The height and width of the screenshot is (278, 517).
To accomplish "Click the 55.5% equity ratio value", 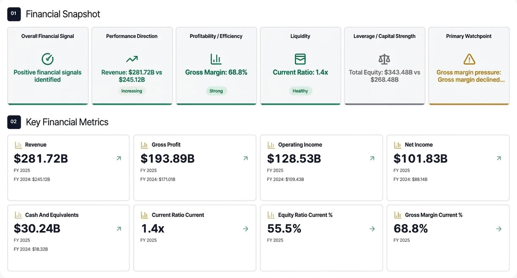I will (x=284, y=229).
